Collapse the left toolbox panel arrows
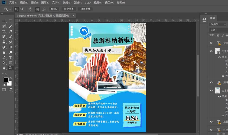This screenshot has width=228, height=135. [2, 14]
